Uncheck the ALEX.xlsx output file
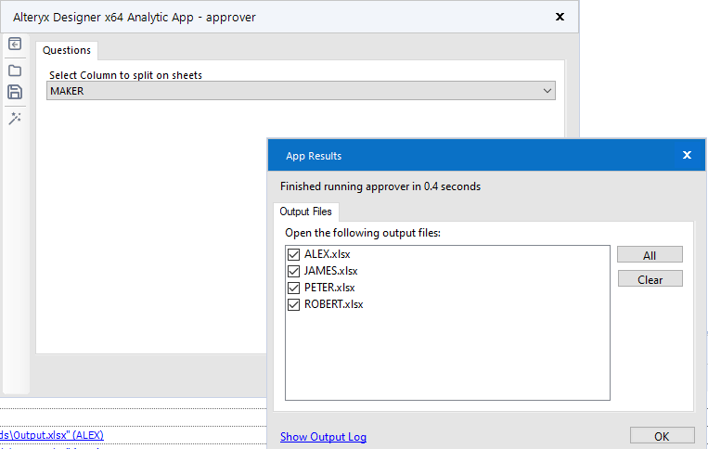708x449 pixels. pyautogui.click(x=294, y=254)
